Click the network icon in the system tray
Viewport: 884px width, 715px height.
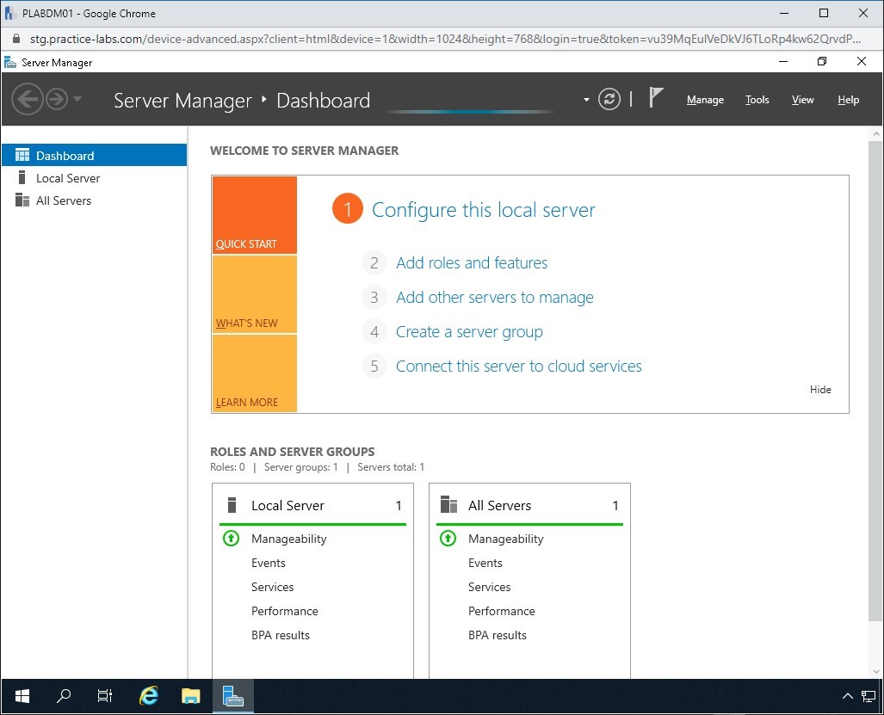pos(868,696)
